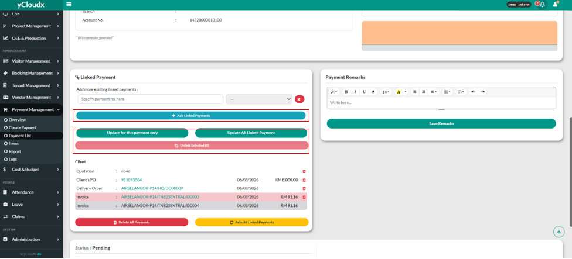
Task: Expand the Administration menu chevron
Action: pyautogui.click(x=59, y=239)
